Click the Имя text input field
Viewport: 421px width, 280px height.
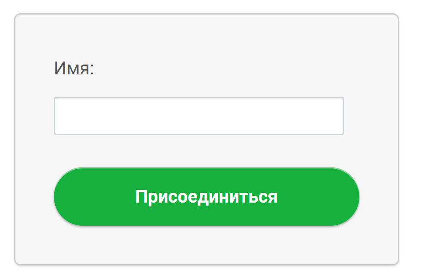tap(199, 116)
